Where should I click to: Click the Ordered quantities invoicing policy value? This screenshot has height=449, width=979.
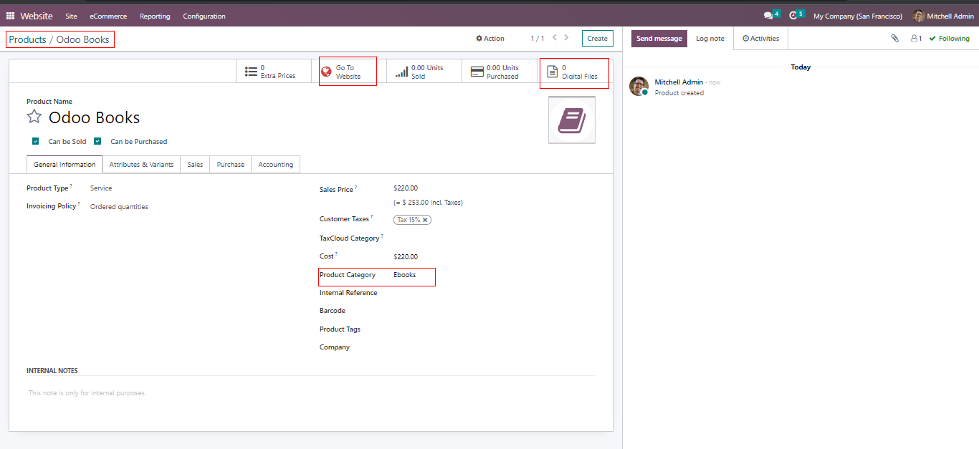pyautogui.click(x=119, y=207)
